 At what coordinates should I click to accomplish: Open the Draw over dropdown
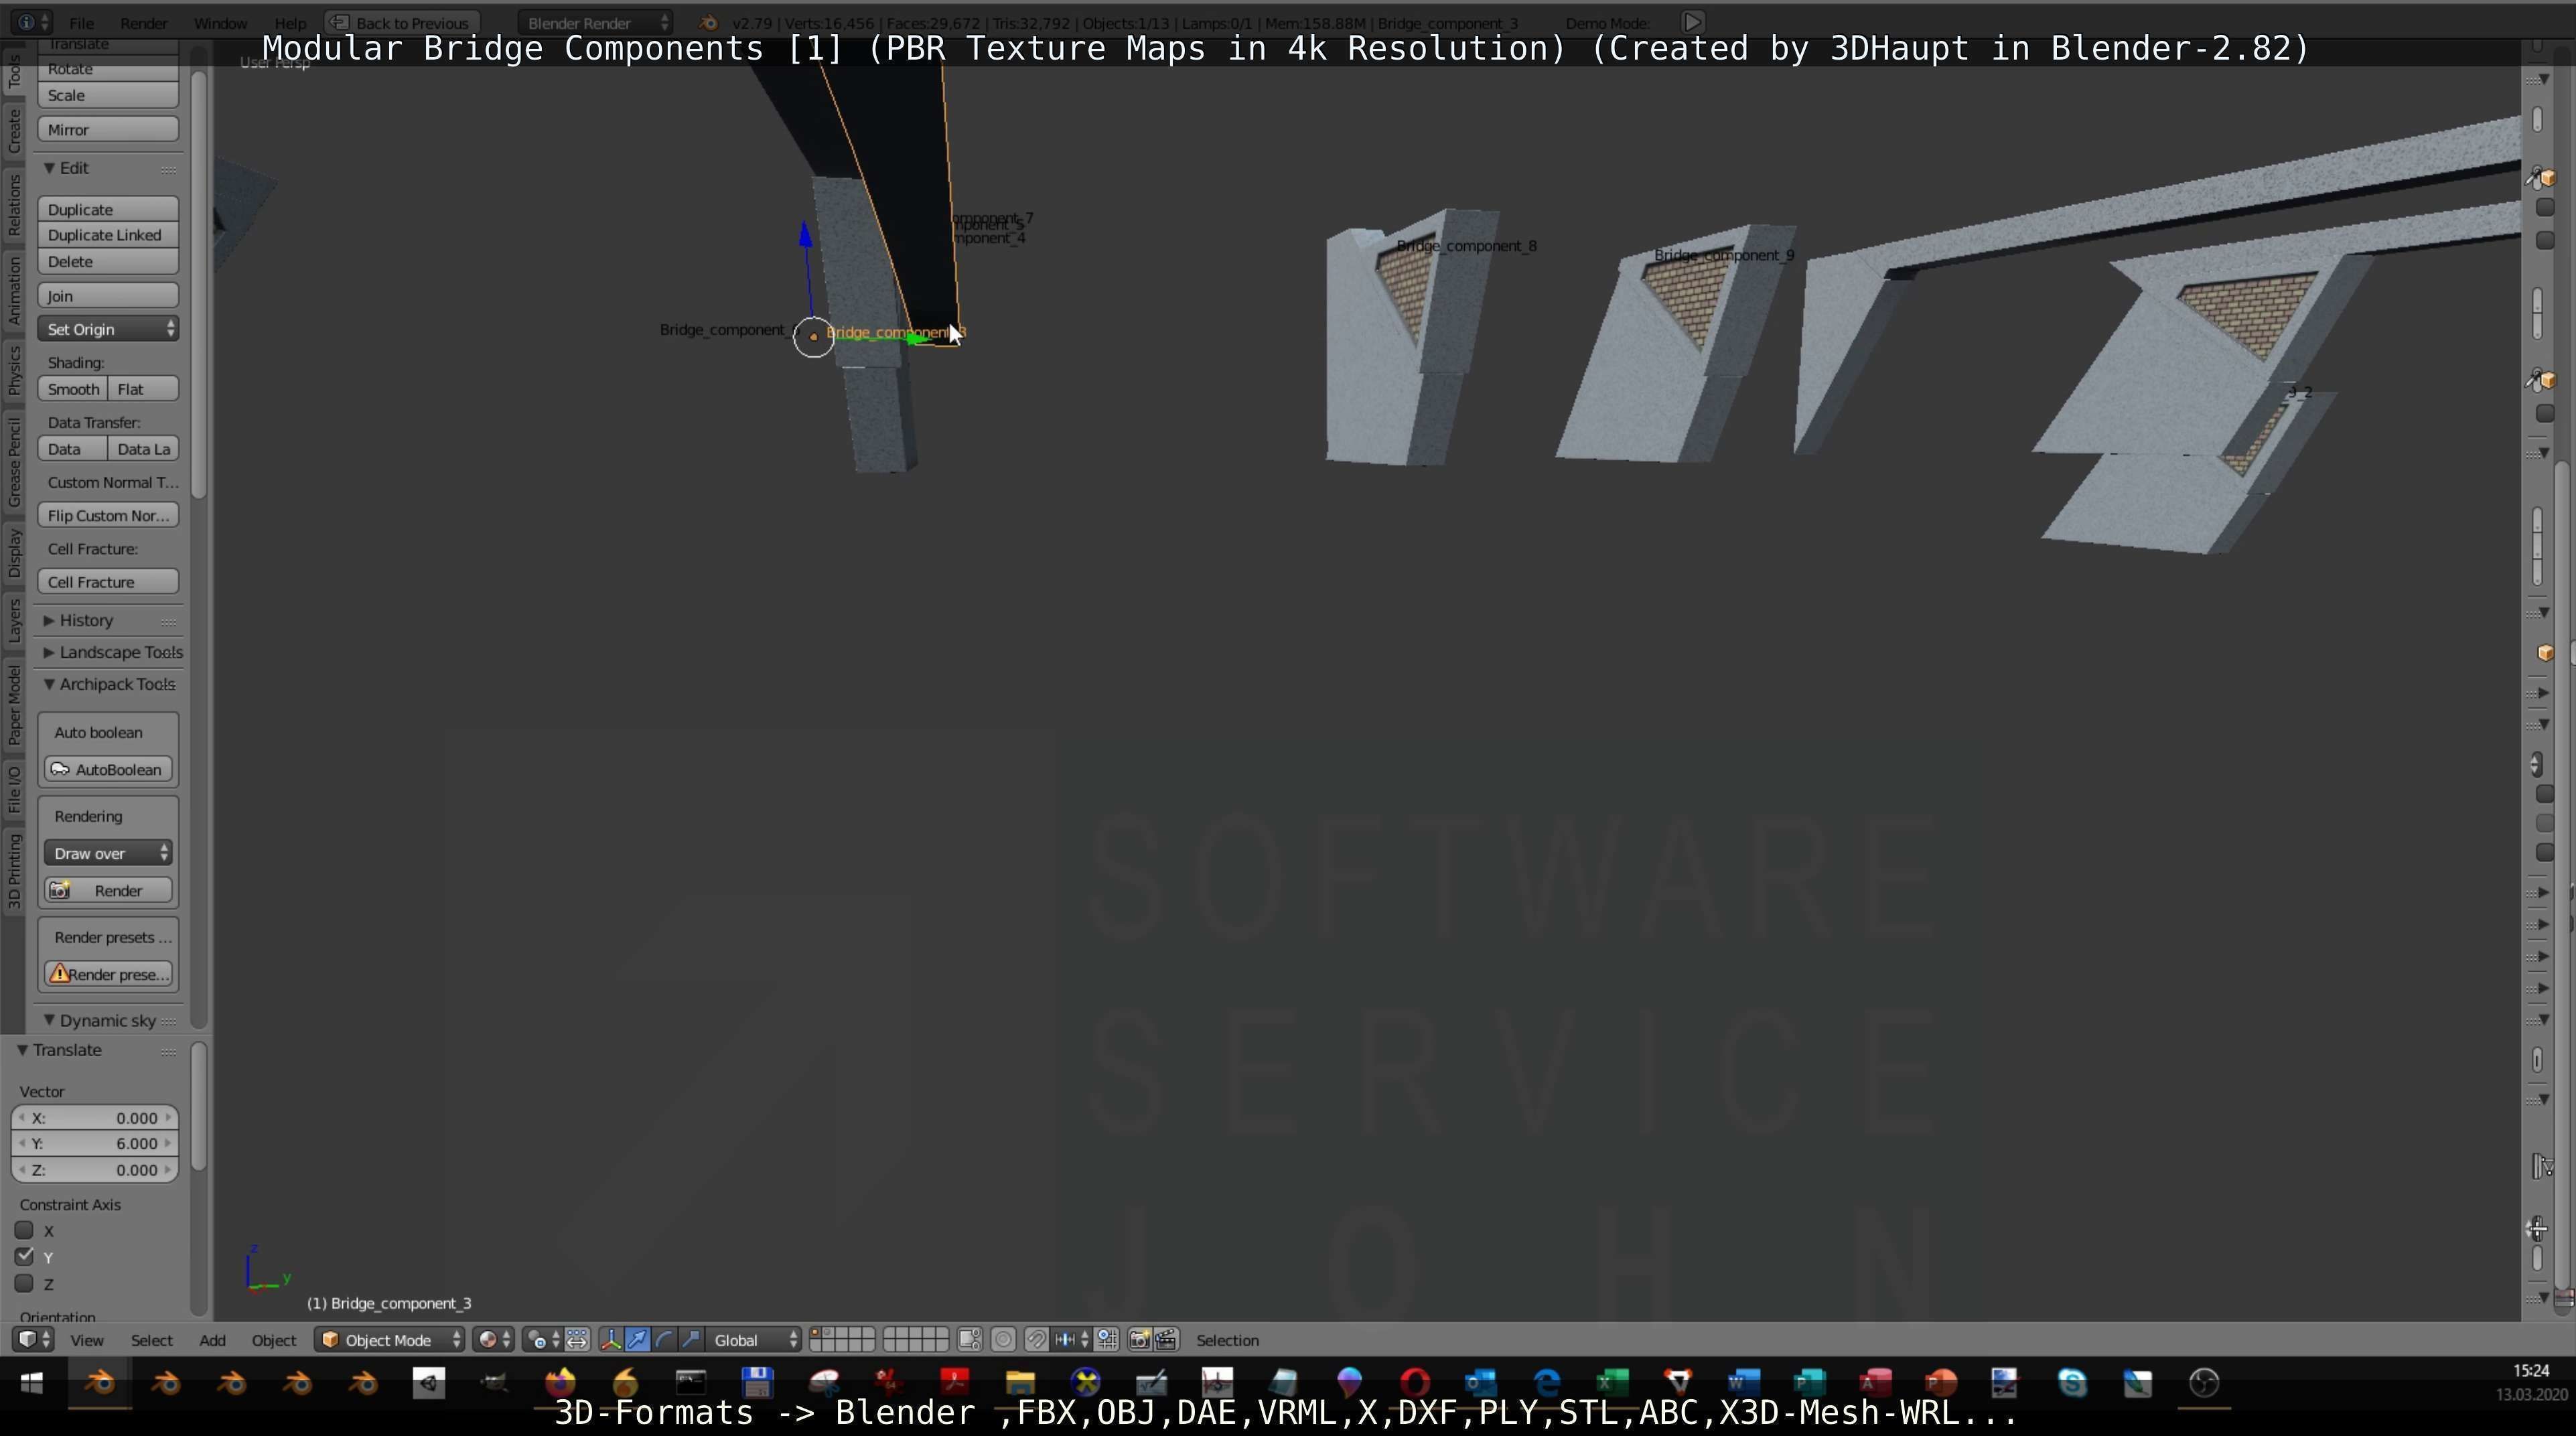tap(108, 853)
